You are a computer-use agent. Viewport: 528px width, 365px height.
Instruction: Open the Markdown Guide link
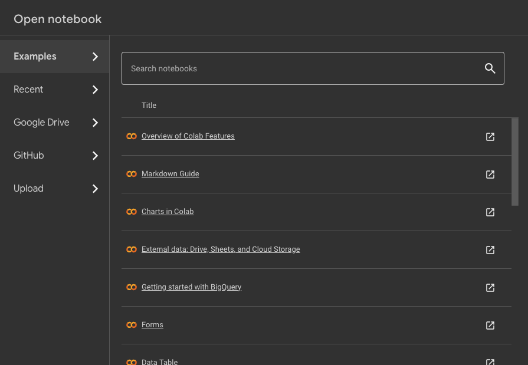click(170, 174)
